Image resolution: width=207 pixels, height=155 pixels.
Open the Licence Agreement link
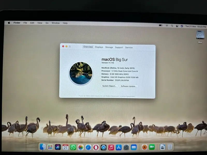(x=127, y=96)
